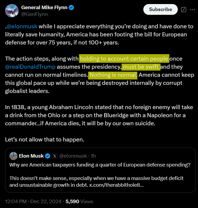Image resolution: width=198 pixels, height=208 pixels.
Task: Click General Mike Flynn's blue verified badge
Action: (x=71, y=8)
